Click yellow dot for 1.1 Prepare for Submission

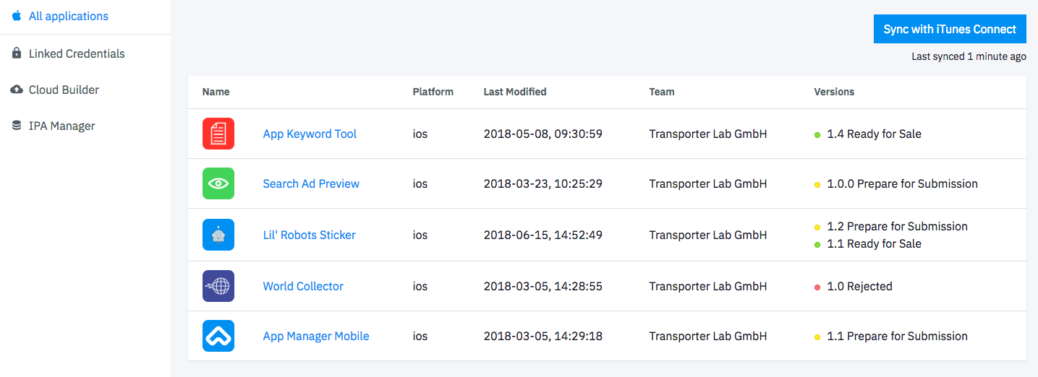pyautogui.click(x=817, y=337)
